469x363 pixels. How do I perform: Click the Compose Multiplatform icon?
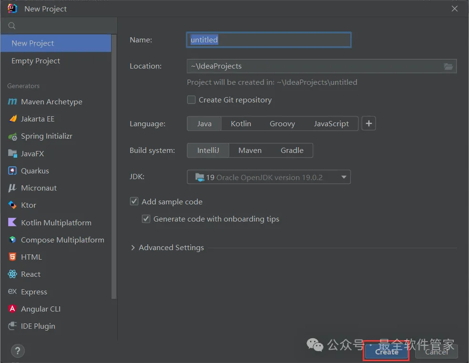point(12,240)
